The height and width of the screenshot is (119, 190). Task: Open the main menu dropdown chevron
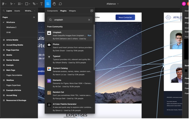[6, 4]
